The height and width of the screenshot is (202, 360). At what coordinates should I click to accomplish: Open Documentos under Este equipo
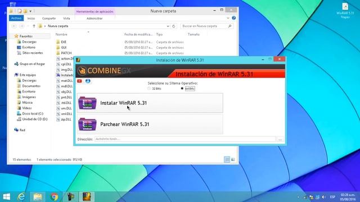pos(31,86)
